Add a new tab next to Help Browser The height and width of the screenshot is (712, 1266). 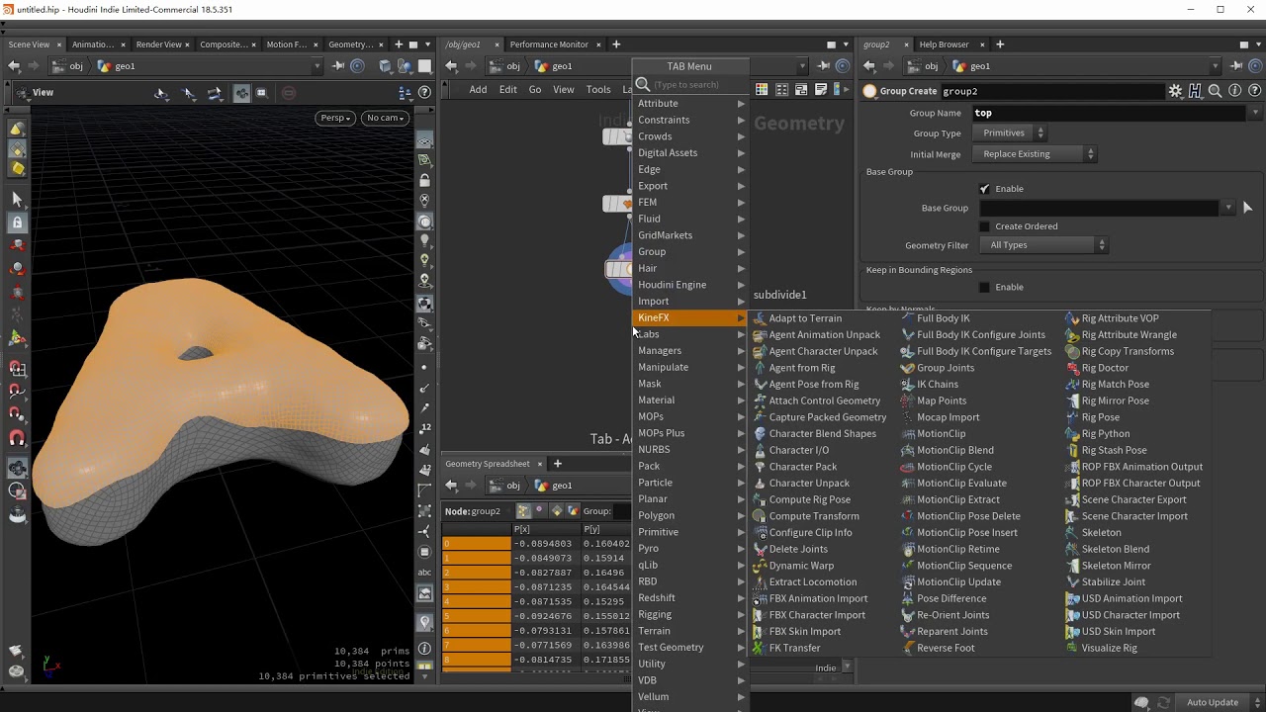[999, 44]
